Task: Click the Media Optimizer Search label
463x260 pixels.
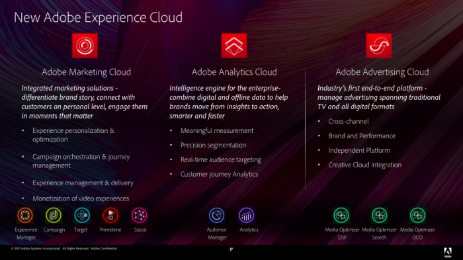Action: point(379,234)
